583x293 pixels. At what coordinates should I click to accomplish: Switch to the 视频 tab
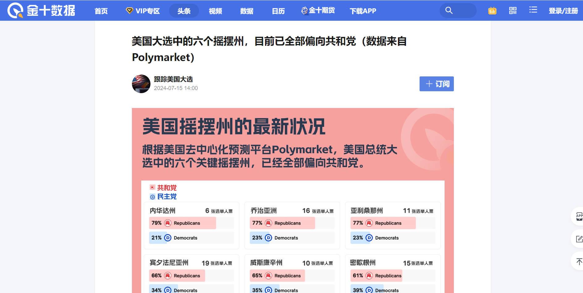click(215, 11)
